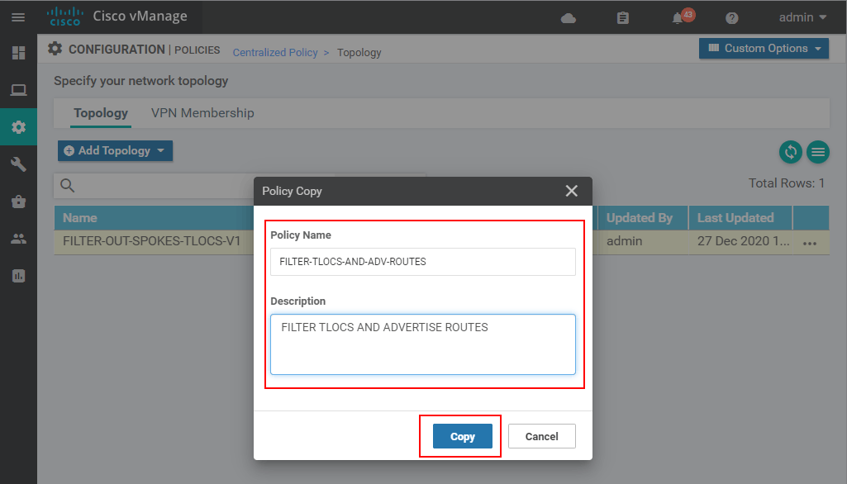The image size is (847, 484).
Task: Open the navigation hamburger menu
Action: (18, 17)
